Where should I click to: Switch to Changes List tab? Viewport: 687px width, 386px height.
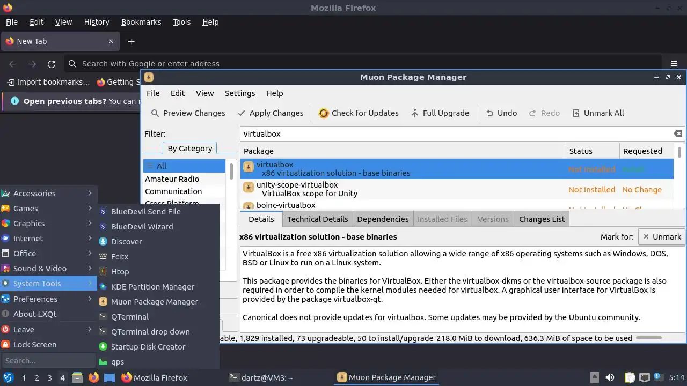pyautogui.click(x=542, y=219)
